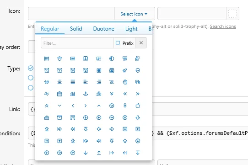Choose the alicorn icon

pyautogui.click(x=125, y=70)
